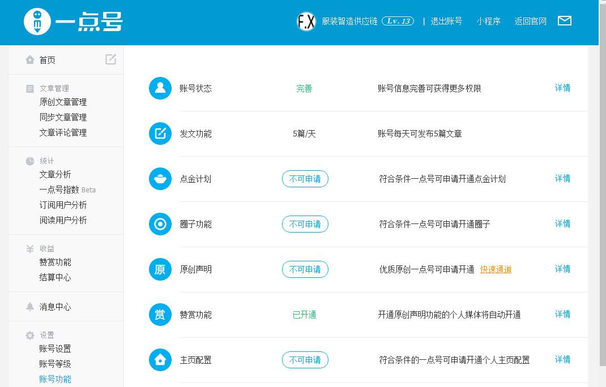Click 详情 next to 账号状态
Viewport: 606px width, 387px height.
(562, 88)
